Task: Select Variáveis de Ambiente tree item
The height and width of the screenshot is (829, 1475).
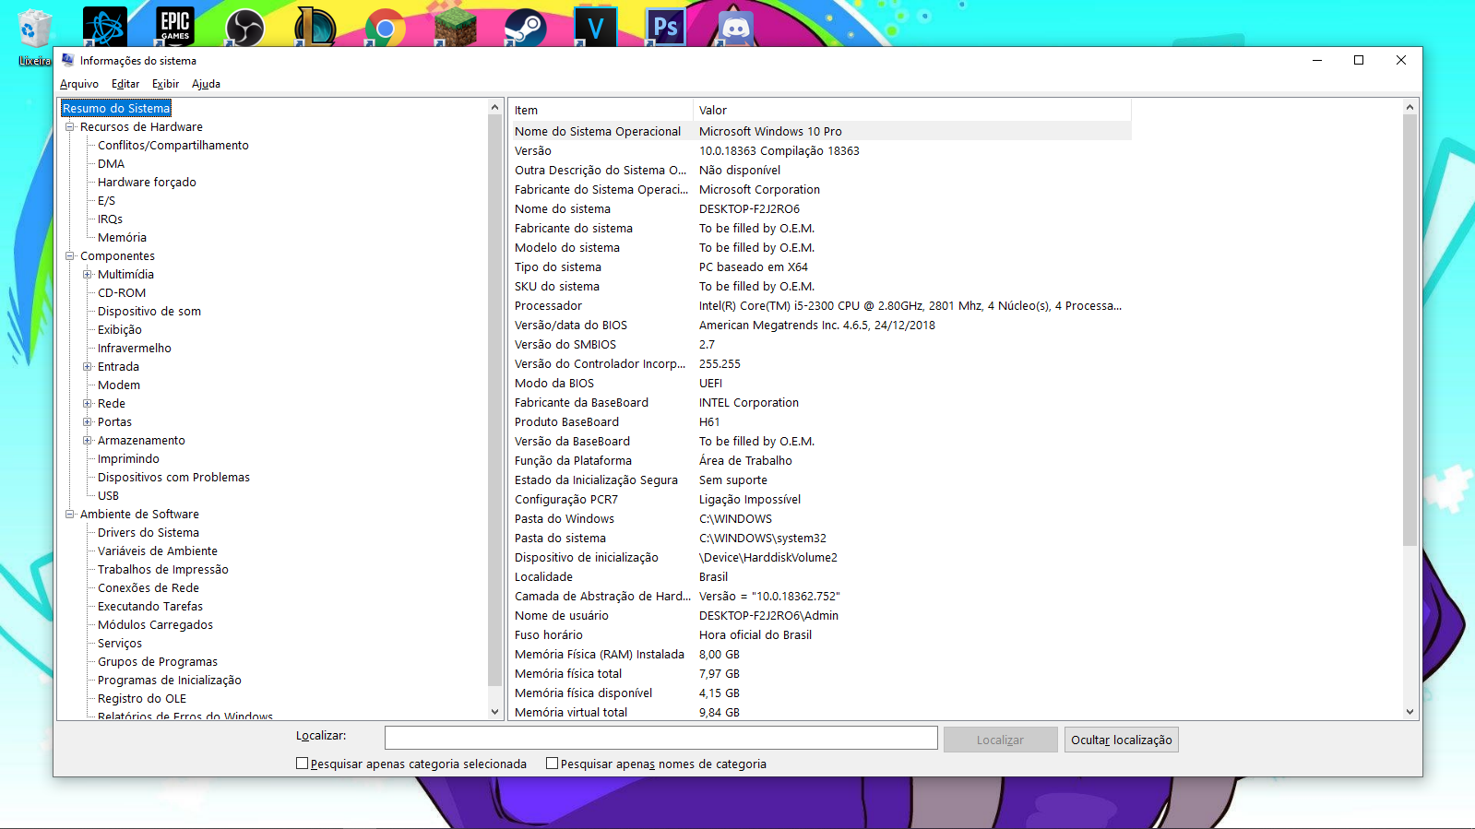Action: pos(158,551)
